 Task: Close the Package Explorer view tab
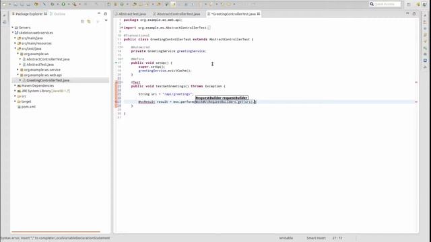45,13
